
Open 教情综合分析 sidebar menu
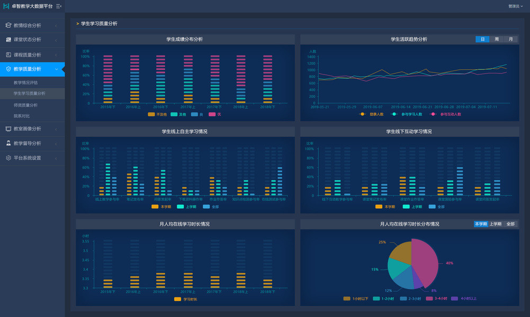[x=32, y=25]
